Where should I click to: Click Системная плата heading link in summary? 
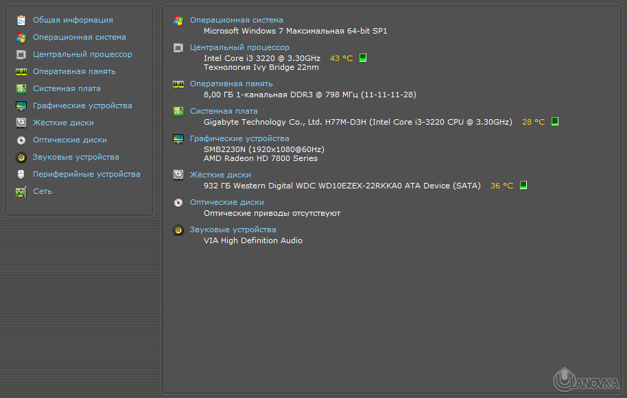pos(224,112)
